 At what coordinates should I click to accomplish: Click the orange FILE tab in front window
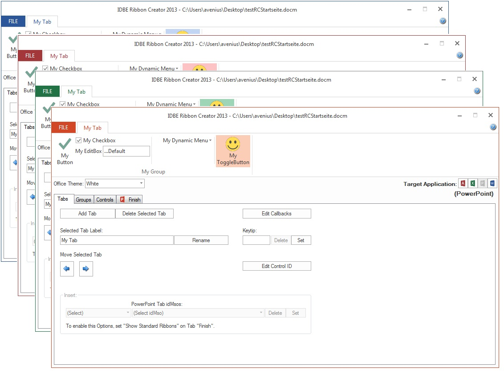point(64,128)
